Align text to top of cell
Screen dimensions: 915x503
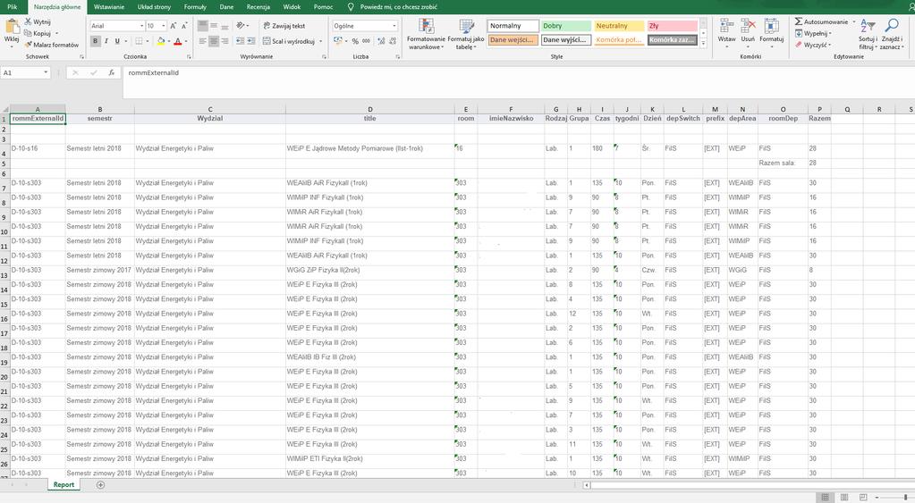(202, 26)
